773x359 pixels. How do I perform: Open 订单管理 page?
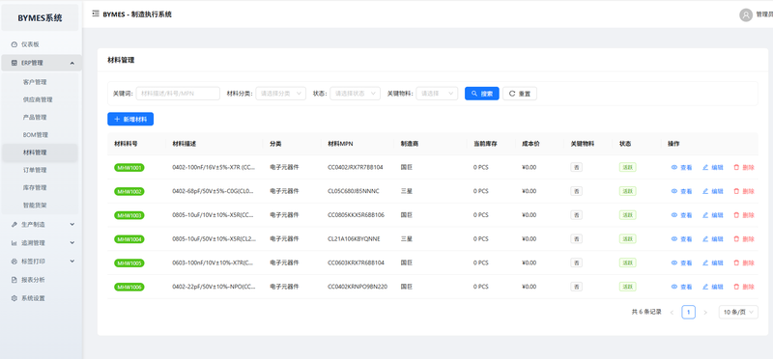coord(35,170)
